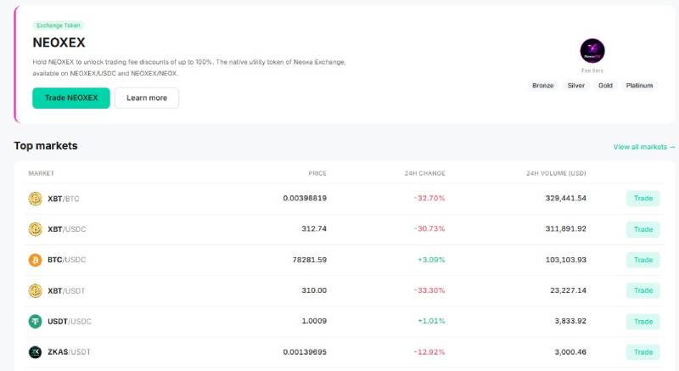This screenshot has width=679, height=371.
Task: Click the -32.70% change value
Action: [429, 199]
